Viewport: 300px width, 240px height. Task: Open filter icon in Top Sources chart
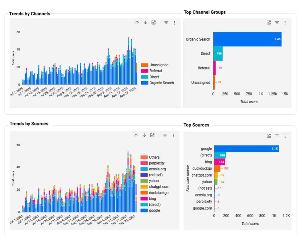277,136
